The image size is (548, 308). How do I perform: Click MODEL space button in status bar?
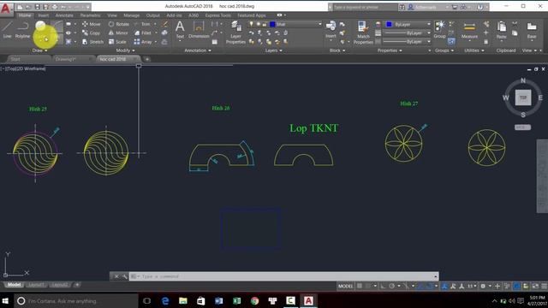[345, 286]
